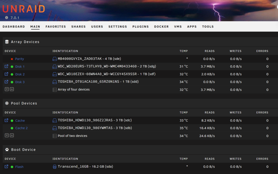Viewport: 278px width, 174px height.
Task: Click the 31 °C temperature of Disk 1
Action: click(184, 66)
